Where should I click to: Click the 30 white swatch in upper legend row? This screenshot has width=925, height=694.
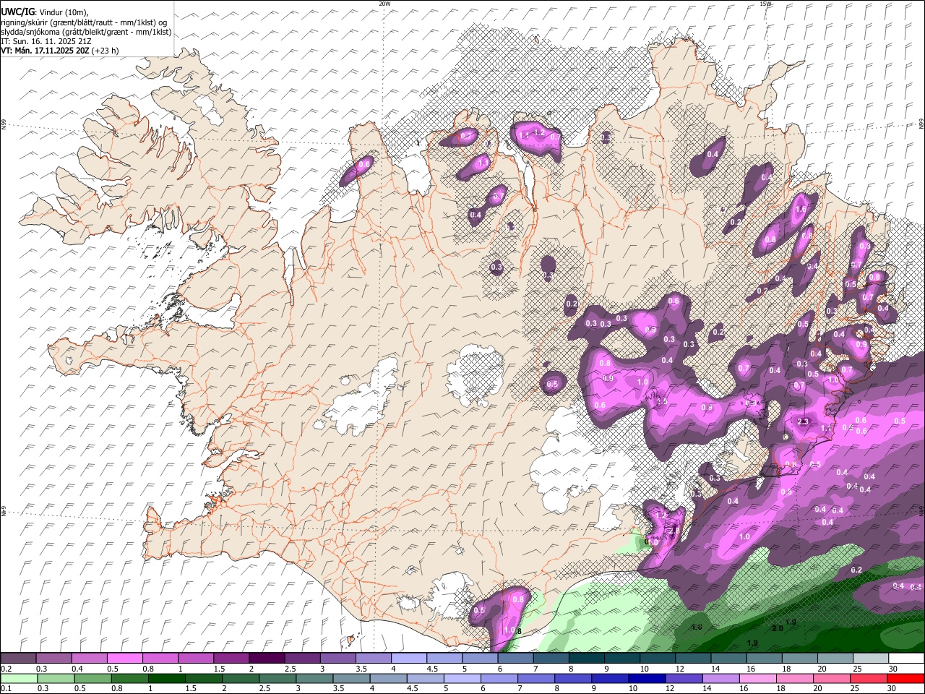(x=907, y=659)
